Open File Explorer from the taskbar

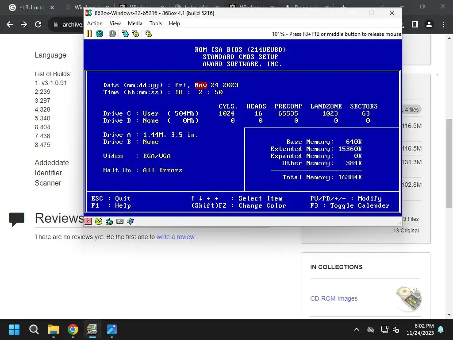pyautogui.click(x=54, y=329)
